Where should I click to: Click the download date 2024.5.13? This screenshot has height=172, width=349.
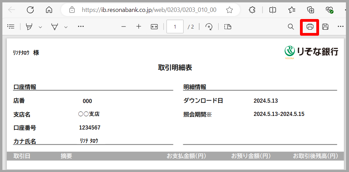coord(266,101)
